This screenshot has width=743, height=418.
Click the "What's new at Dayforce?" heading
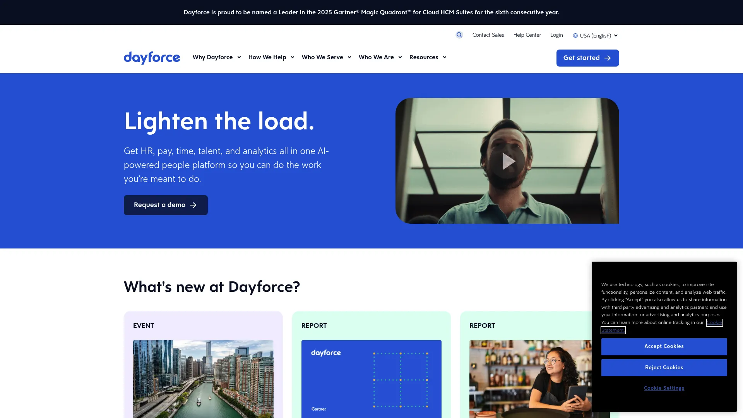[x=212, y=287]
